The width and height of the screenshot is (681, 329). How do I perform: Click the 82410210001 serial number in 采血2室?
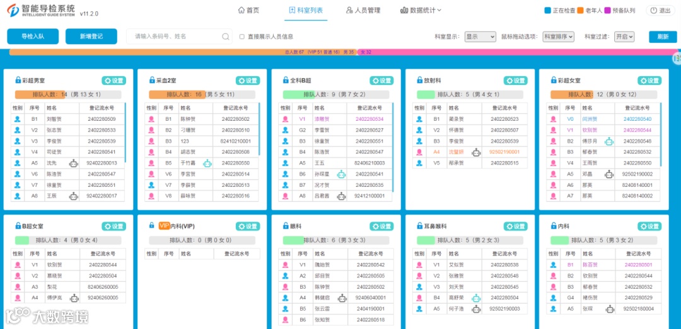click(235, 141)
